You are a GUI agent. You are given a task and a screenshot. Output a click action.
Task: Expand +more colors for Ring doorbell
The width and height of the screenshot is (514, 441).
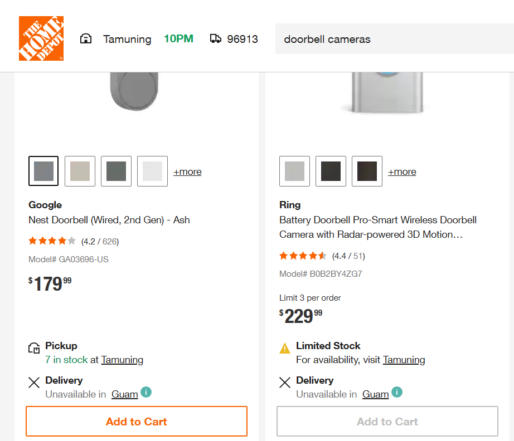[402, 171]
